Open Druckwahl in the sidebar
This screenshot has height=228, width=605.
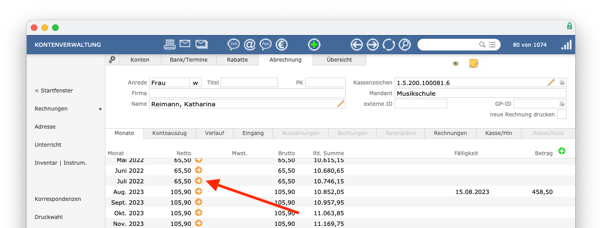click(48, 217)
